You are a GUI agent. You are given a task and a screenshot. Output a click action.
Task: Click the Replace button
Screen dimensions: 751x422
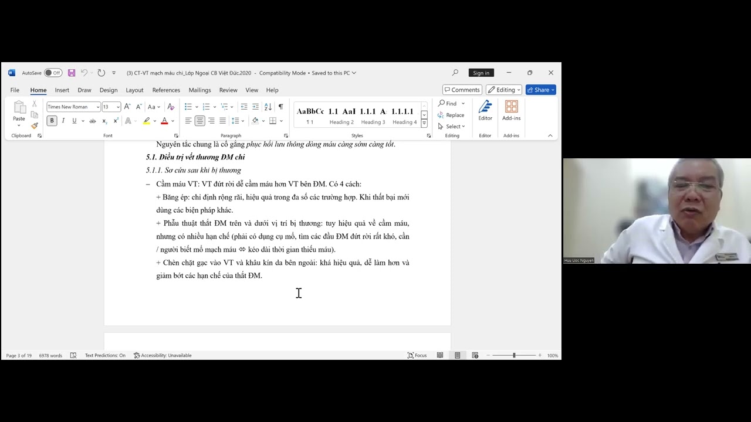pos(451,115)
